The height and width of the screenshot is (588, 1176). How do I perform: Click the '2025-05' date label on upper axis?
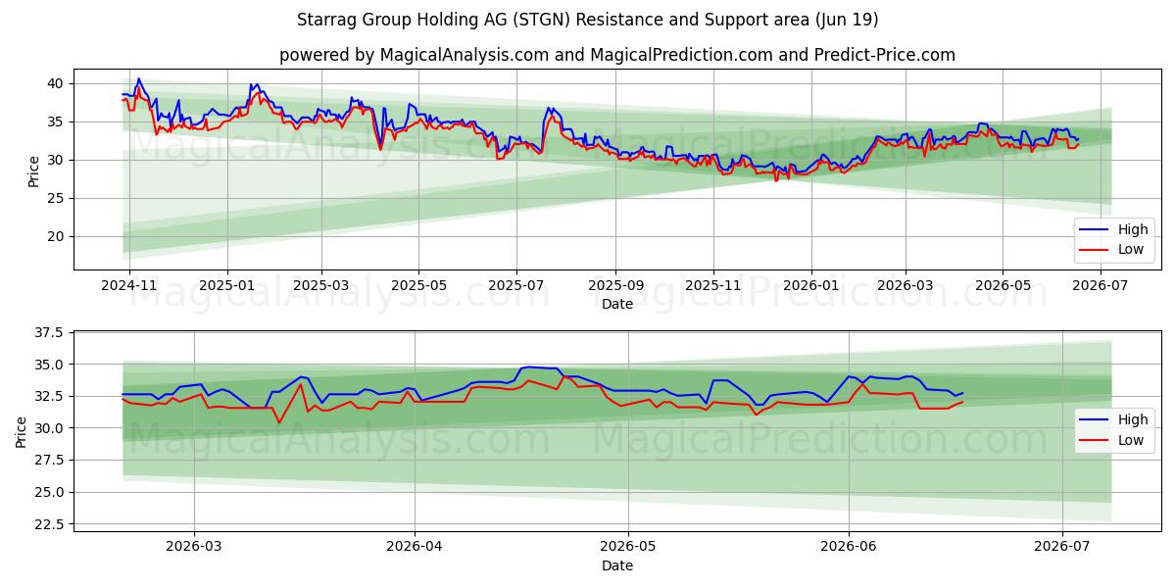[x=418, y=285]
